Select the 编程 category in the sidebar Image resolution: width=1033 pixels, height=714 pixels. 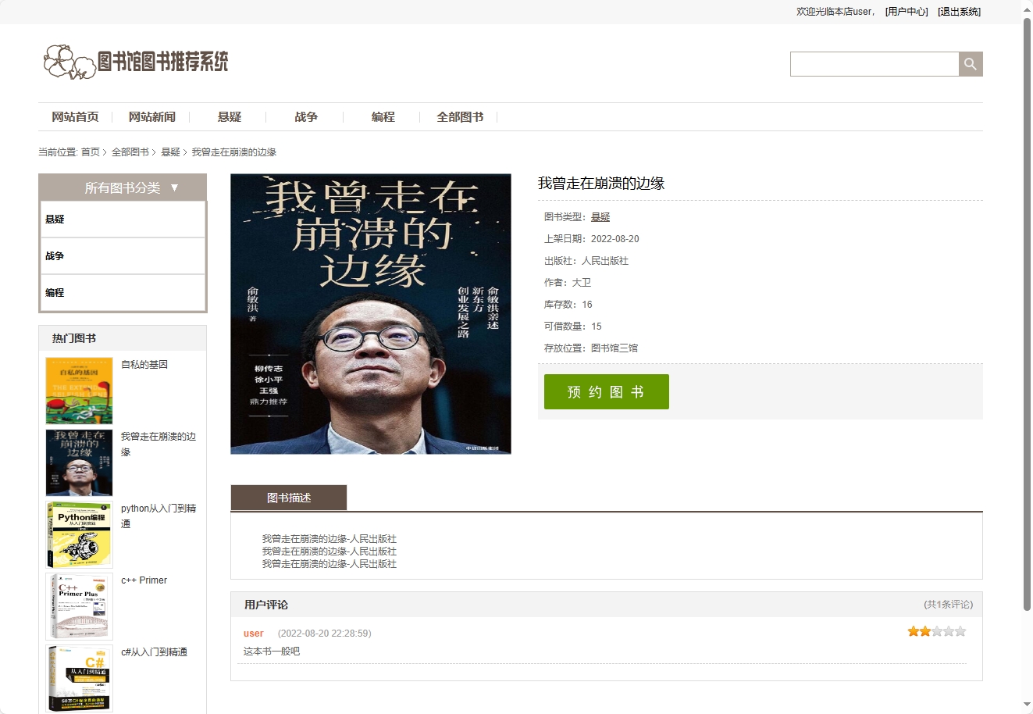pyautogui.click(x=55, y=292)
